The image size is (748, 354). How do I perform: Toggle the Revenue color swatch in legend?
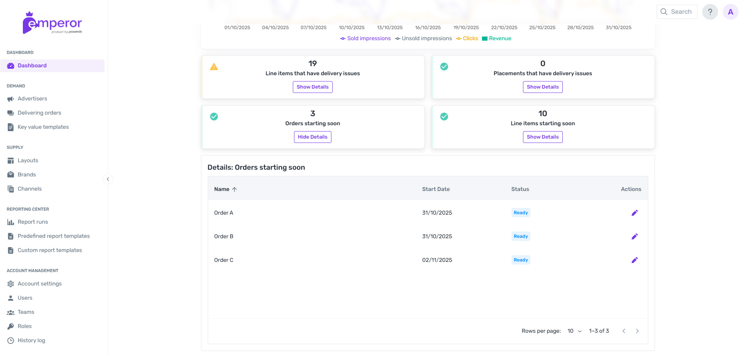(485, 39)
